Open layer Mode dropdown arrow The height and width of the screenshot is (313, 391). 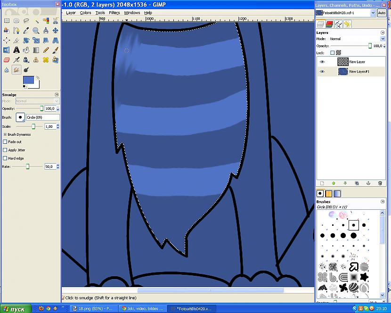[383, 39]
